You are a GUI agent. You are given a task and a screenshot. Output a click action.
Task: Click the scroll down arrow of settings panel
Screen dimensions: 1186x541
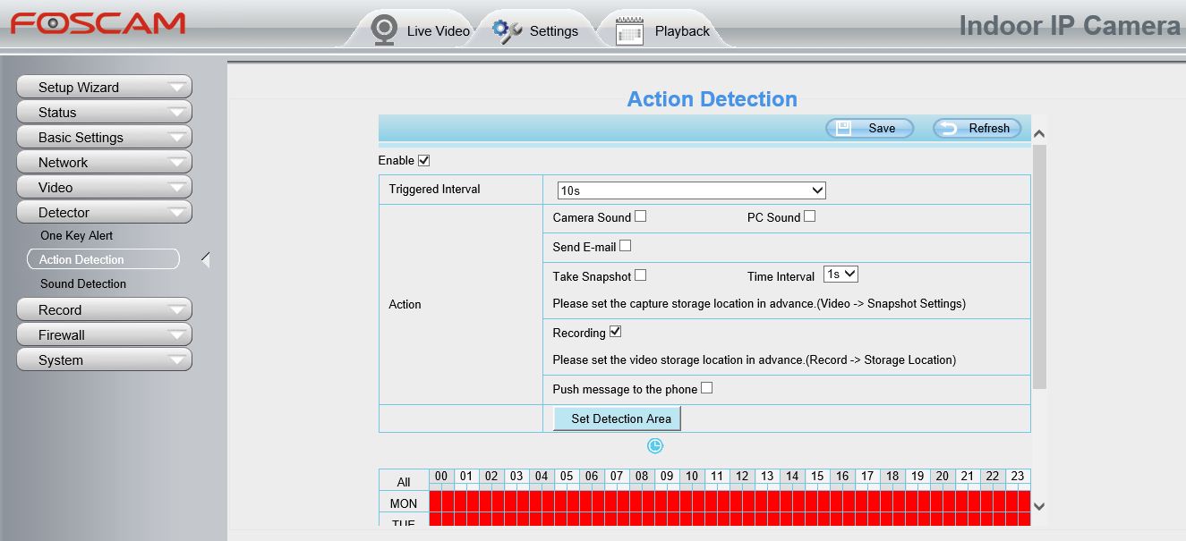(1039, 506)
